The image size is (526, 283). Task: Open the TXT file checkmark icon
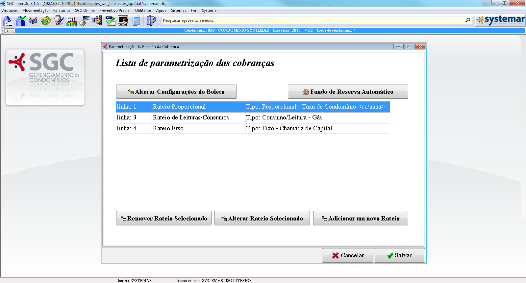click(x=110, y=21)
